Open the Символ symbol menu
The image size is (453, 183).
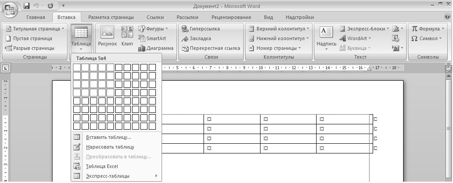(x=427, y=38)
